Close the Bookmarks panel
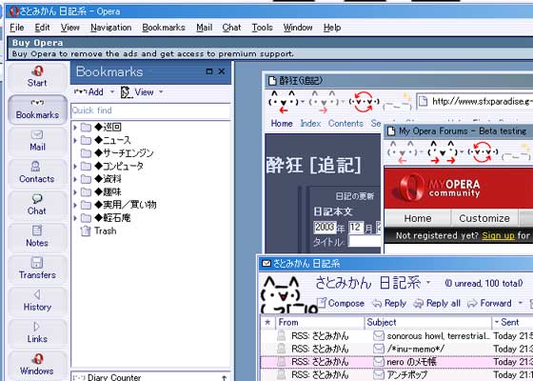Viewport: 533px width, 381px height. 222,71
